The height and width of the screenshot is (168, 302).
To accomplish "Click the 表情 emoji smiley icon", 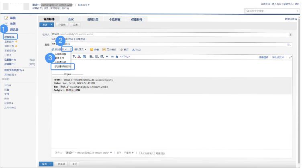I will [92, 50].
